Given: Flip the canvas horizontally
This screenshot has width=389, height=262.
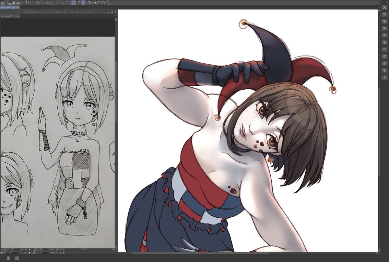Looking at the screenshot, I should pyautogui.click(x=94, y=3).
